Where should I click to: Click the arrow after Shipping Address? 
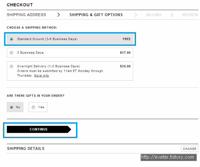click(x=59, y=15)
